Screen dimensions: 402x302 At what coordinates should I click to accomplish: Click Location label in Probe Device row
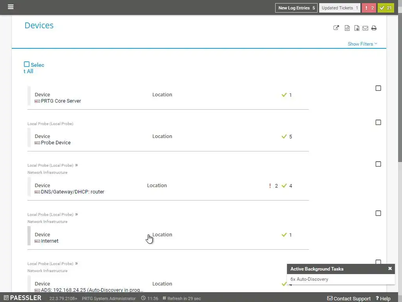162,136
